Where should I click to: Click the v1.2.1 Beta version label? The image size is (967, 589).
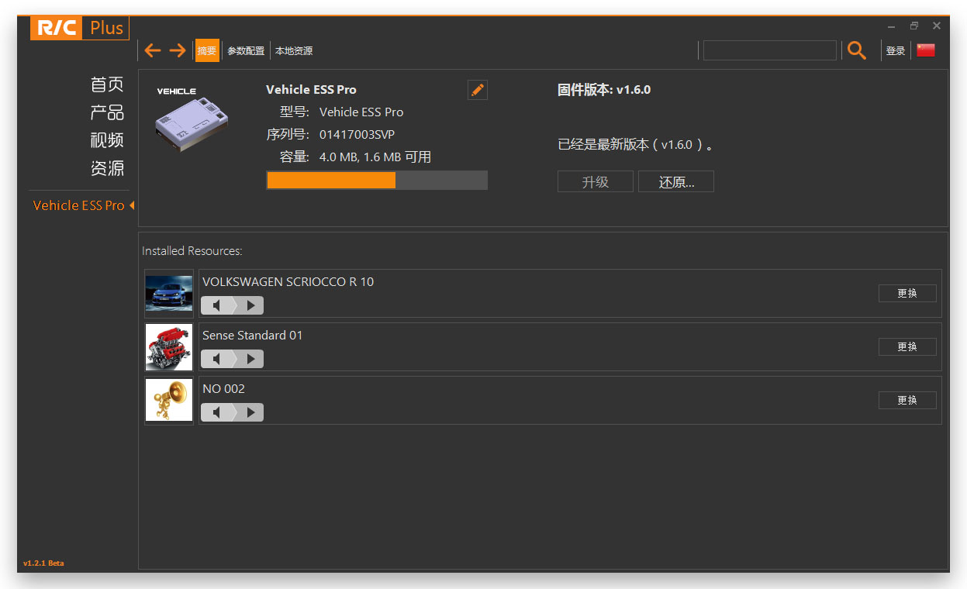point(43,563)
